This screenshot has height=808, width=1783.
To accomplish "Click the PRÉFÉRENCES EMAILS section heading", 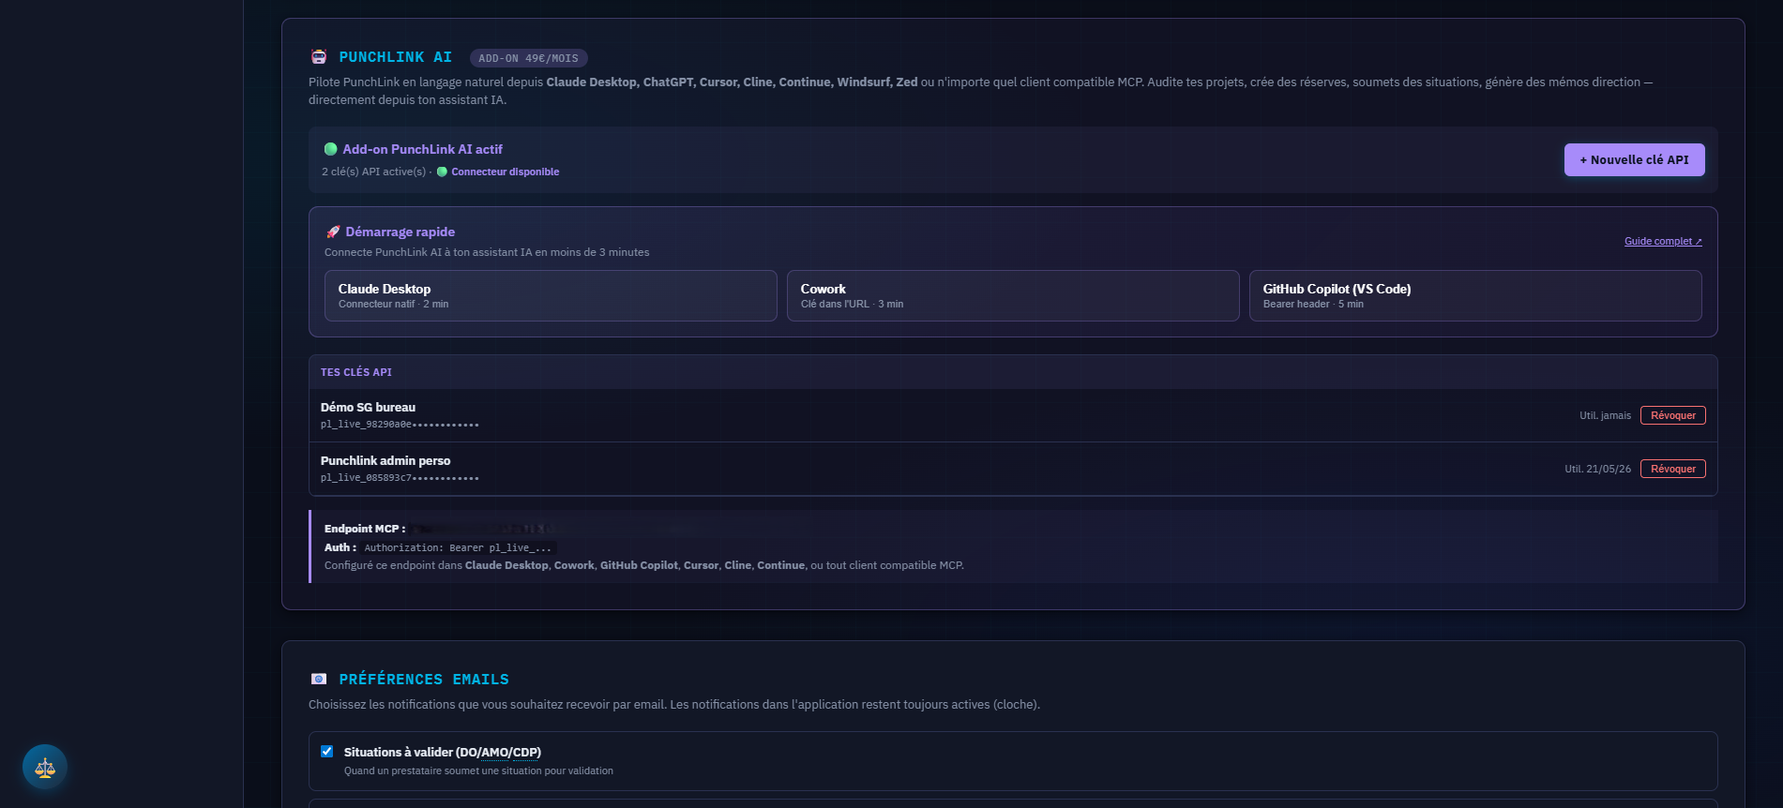I will pyautogui.click(x=424, y=679).
